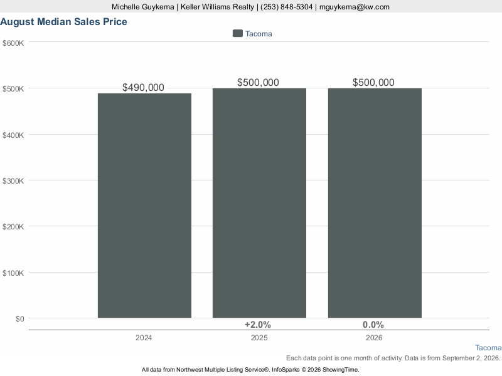Click the $300K y-axis label
This screenshot has width=502, height=376.
[13, 181]
